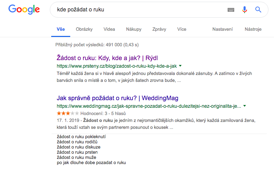Screen dimensions: 274x172
Task: Open the WeddingMag result Jak správně požádat o ruku
Action: pyautogui.click(x=117, y=98)
